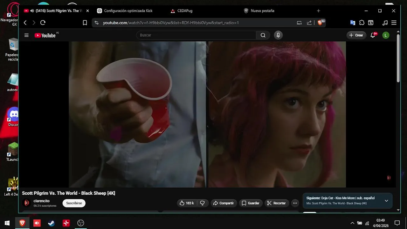The image size is (407, 229).
Task: Open YouTube notifications bell
Action: (x=373, y=35)
